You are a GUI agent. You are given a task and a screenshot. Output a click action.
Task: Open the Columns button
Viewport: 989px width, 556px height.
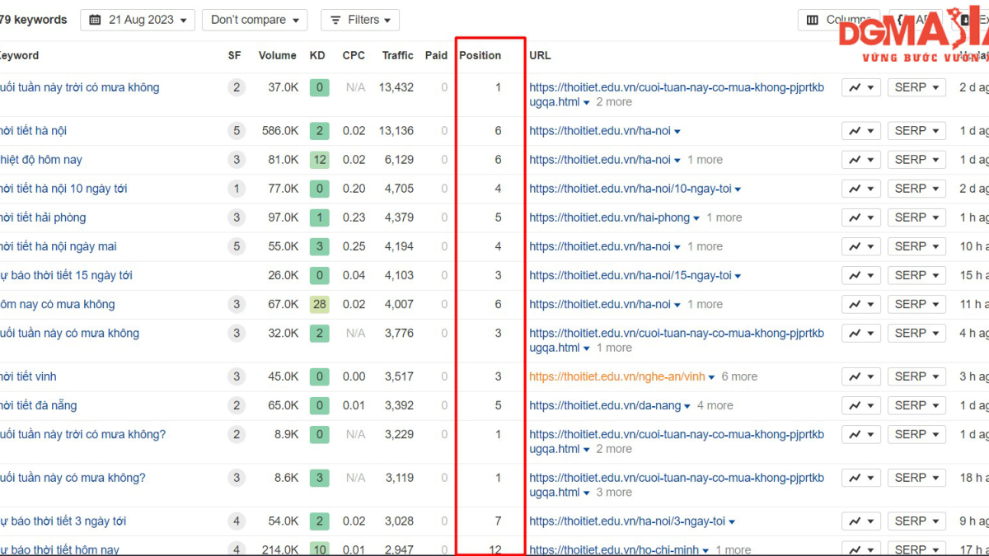[x=839, y=20]
